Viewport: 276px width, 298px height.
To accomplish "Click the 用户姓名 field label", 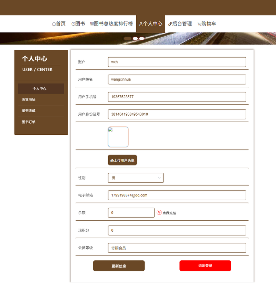I will click(86, 79).
